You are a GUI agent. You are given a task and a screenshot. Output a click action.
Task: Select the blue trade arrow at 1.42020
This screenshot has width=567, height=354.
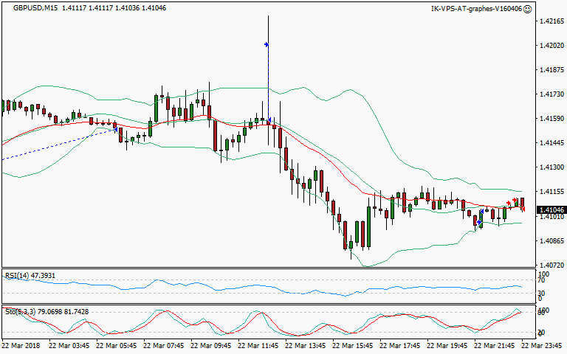coord(266,45)
